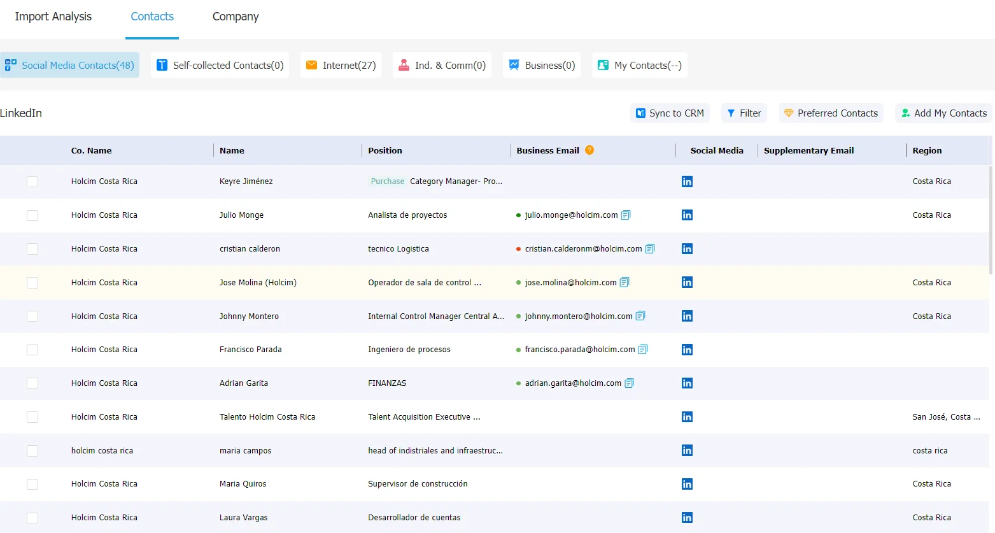Open the Preferred Contacts list
The width and height of the screenshot is (995, 533).
pos(831,113)
